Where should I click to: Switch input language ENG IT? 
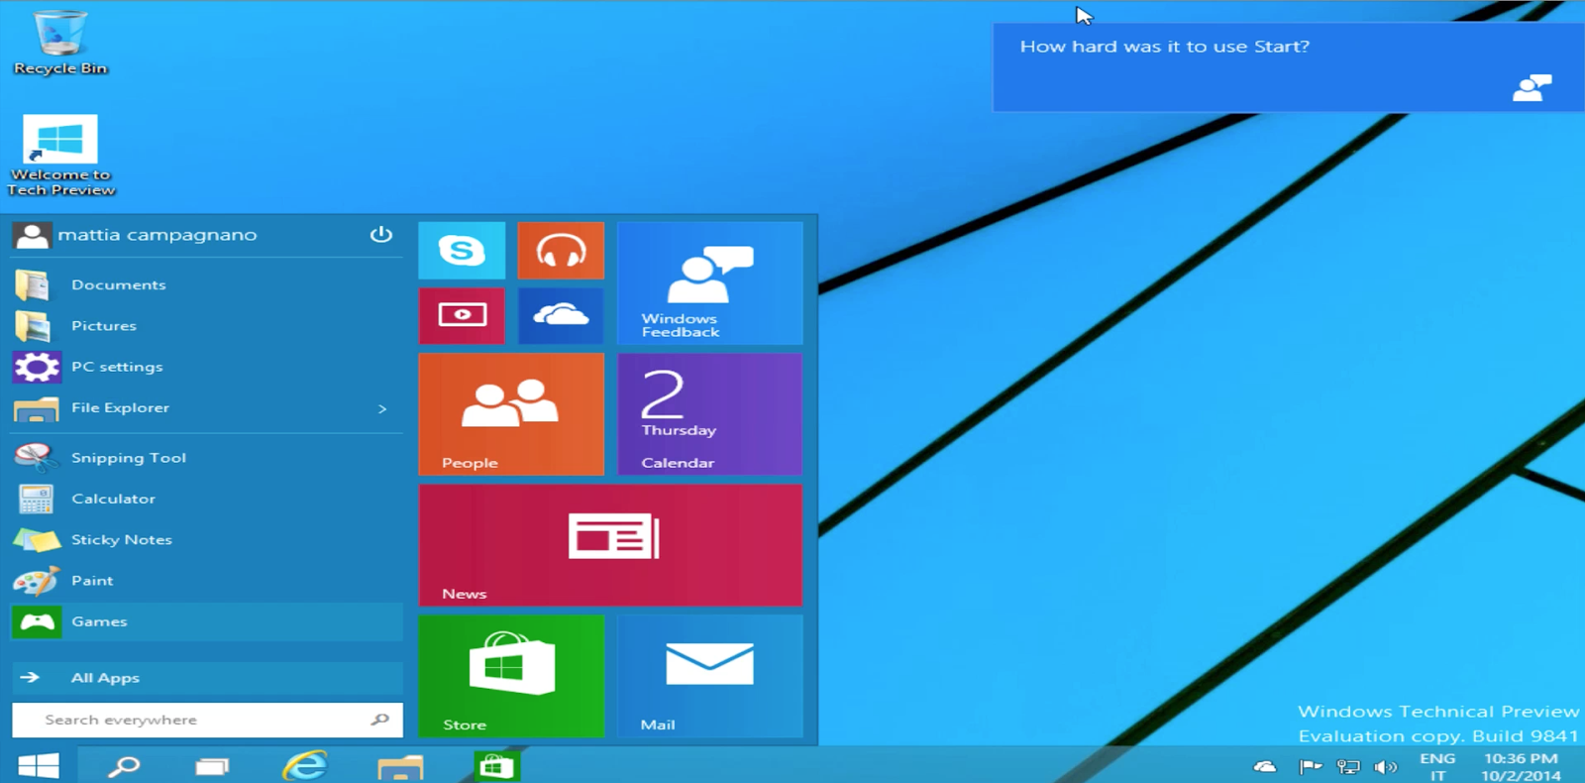pos(1437,766)
